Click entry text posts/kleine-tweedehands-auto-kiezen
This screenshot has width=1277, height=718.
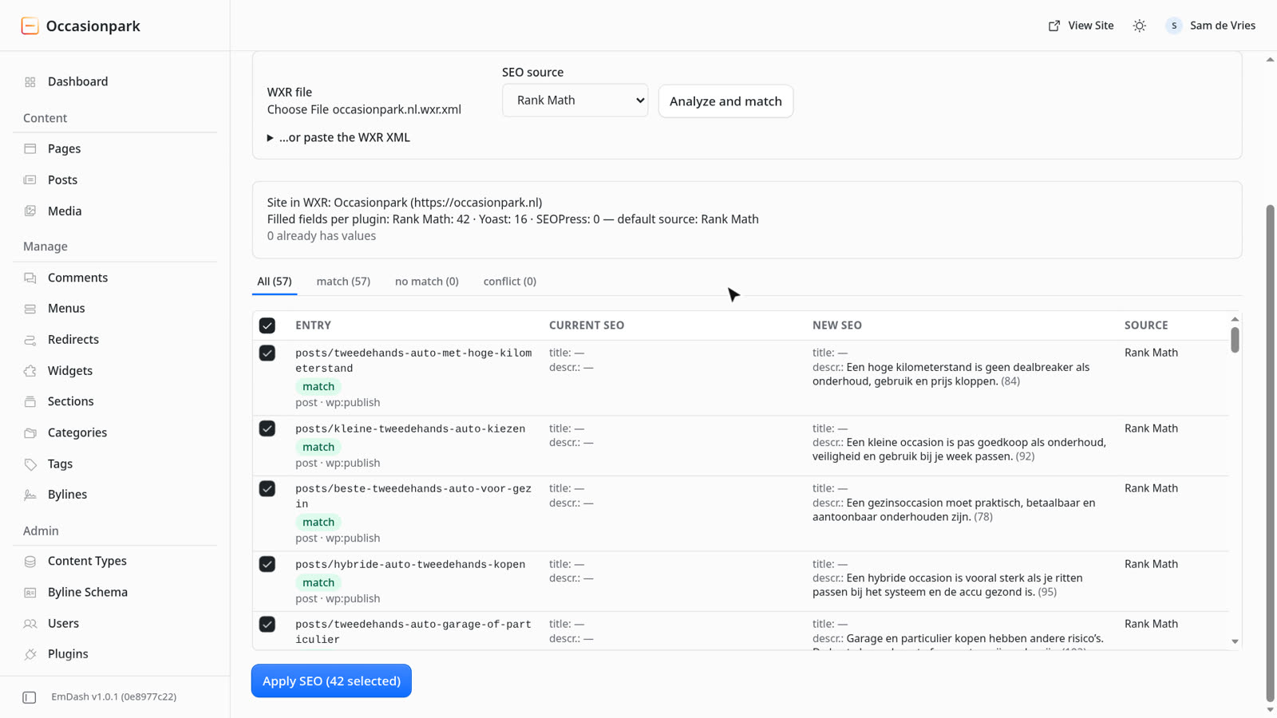[410, 429]
